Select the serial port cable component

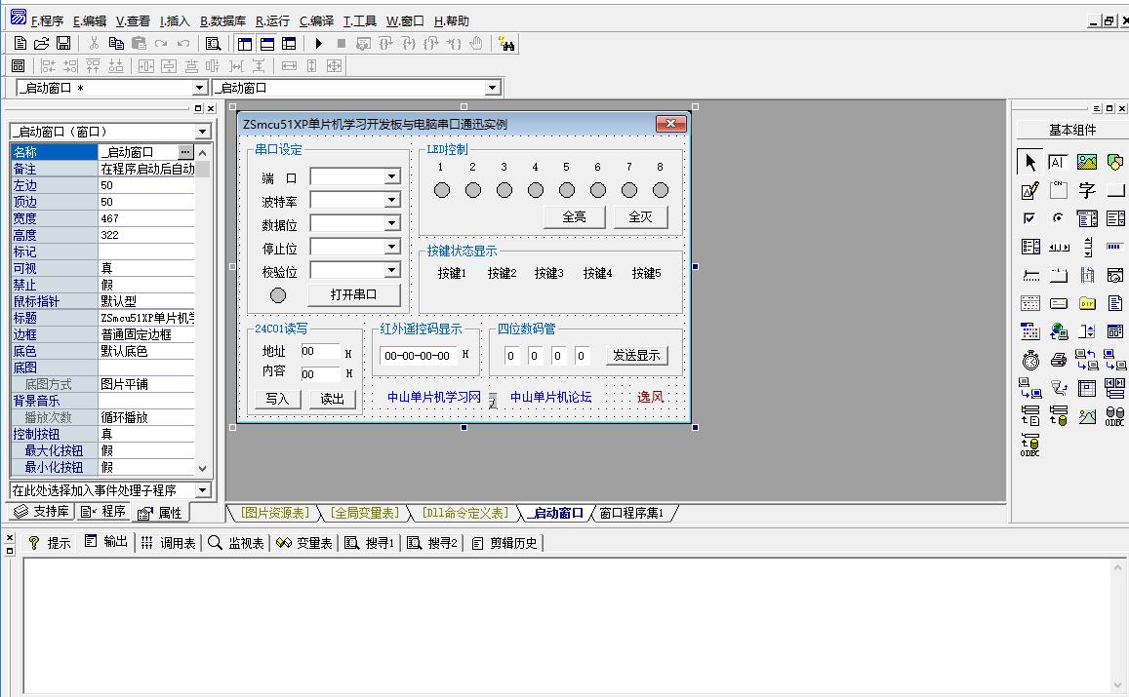(x=1058, y=388)
